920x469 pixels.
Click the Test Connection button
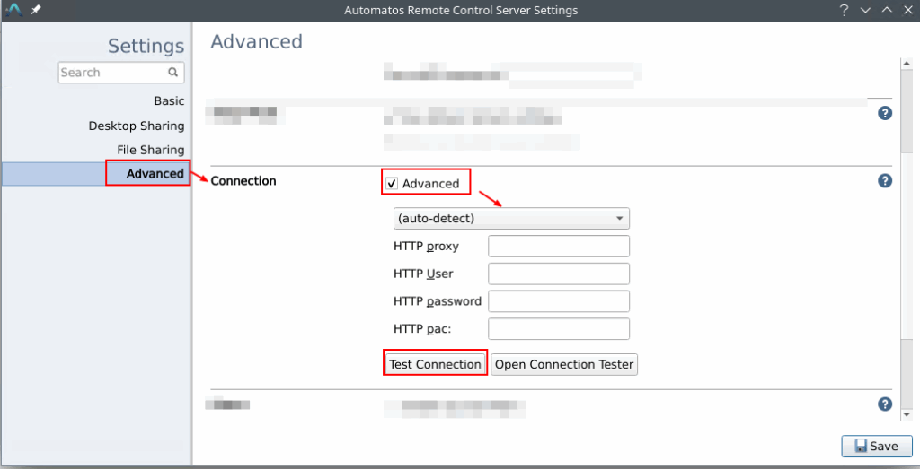435,364
